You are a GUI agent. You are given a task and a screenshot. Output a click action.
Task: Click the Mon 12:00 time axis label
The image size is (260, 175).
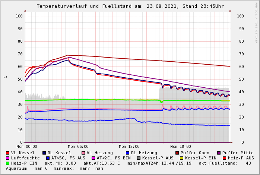tap(129, 146)
